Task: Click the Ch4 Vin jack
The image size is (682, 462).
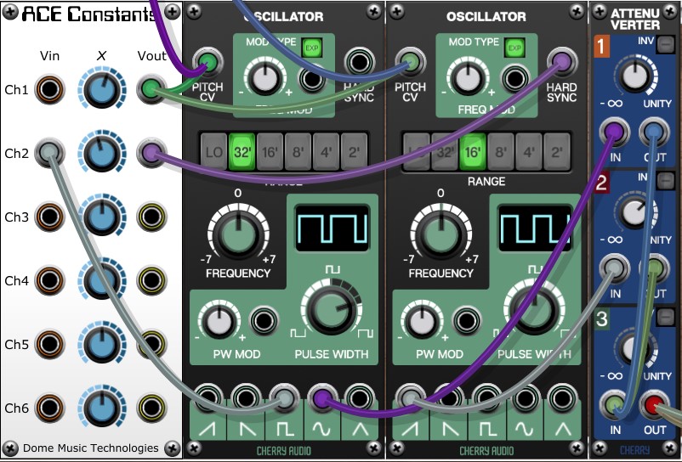Action: [x=49, y=280]
